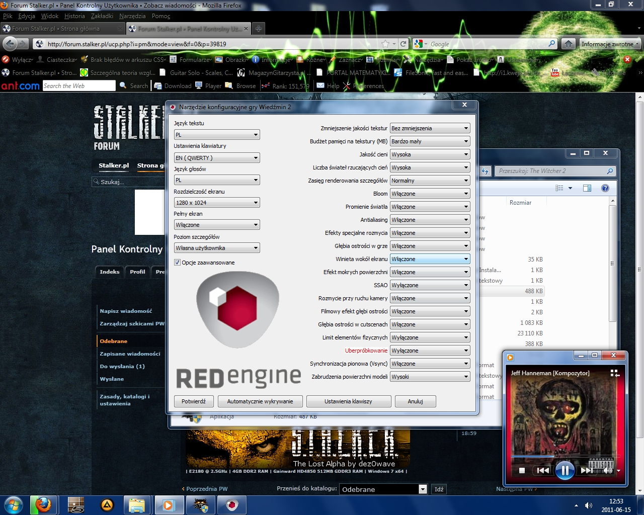This screenshot has width=644, height=515.
Task: Click the Potwierdź button
Action: tap(194, 401)
